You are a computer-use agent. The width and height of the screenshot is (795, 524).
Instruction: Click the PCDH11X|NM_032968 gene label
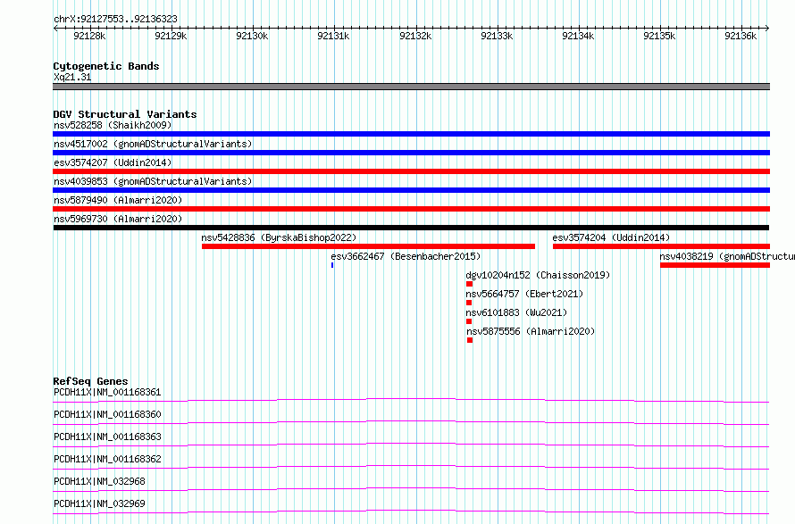[99, 481]
